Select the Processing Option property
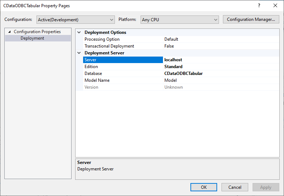This screenshot has height=196, width=284. (x=102, y=39)
